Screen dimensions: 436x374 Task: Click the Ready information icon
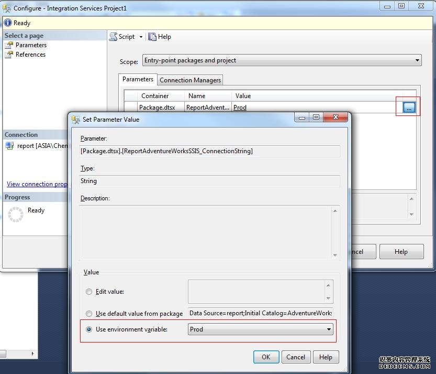click(8, 23)
